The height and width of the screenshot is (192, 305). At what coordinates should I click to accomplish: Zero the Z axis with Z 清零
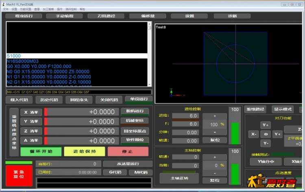pos(31,131)
